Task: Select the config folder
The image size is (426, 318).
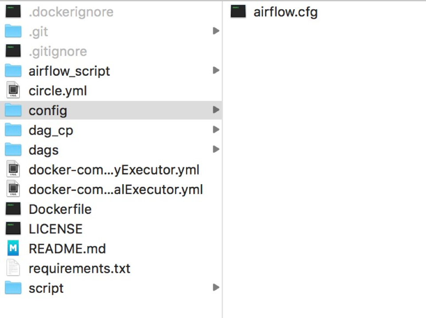Action: point(47,110)
